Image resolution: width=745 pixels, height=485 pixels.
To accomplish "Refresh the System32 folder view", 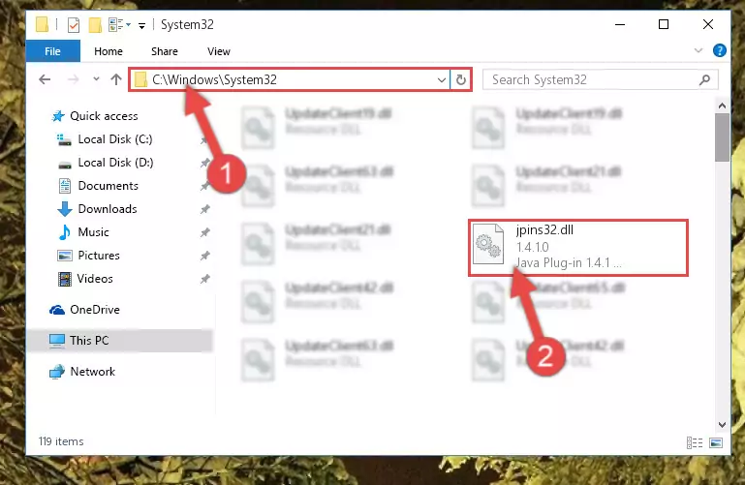I will 461,79.
